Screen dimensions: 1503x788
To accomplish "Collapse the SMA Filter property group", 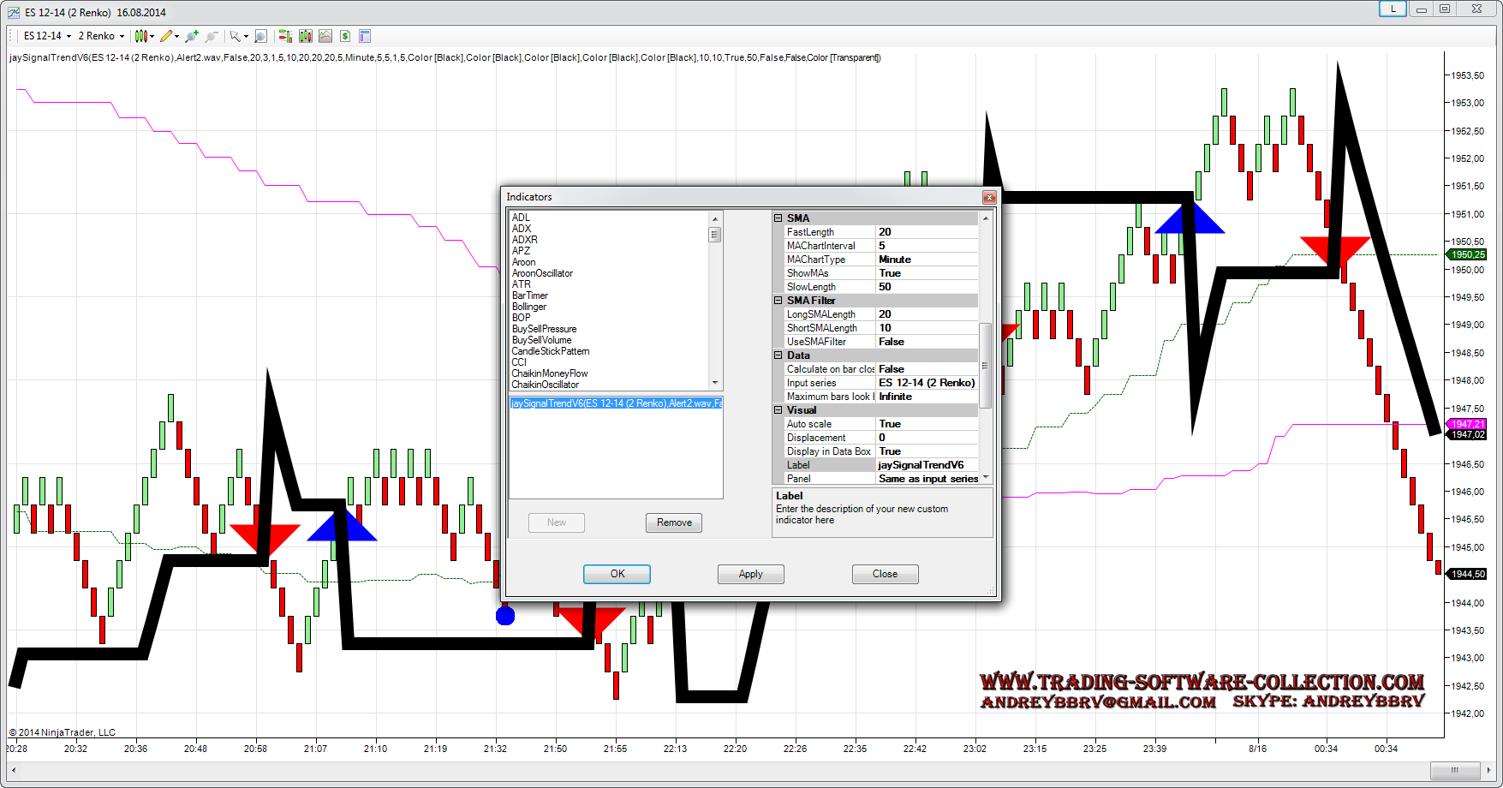I will point(778,301).
